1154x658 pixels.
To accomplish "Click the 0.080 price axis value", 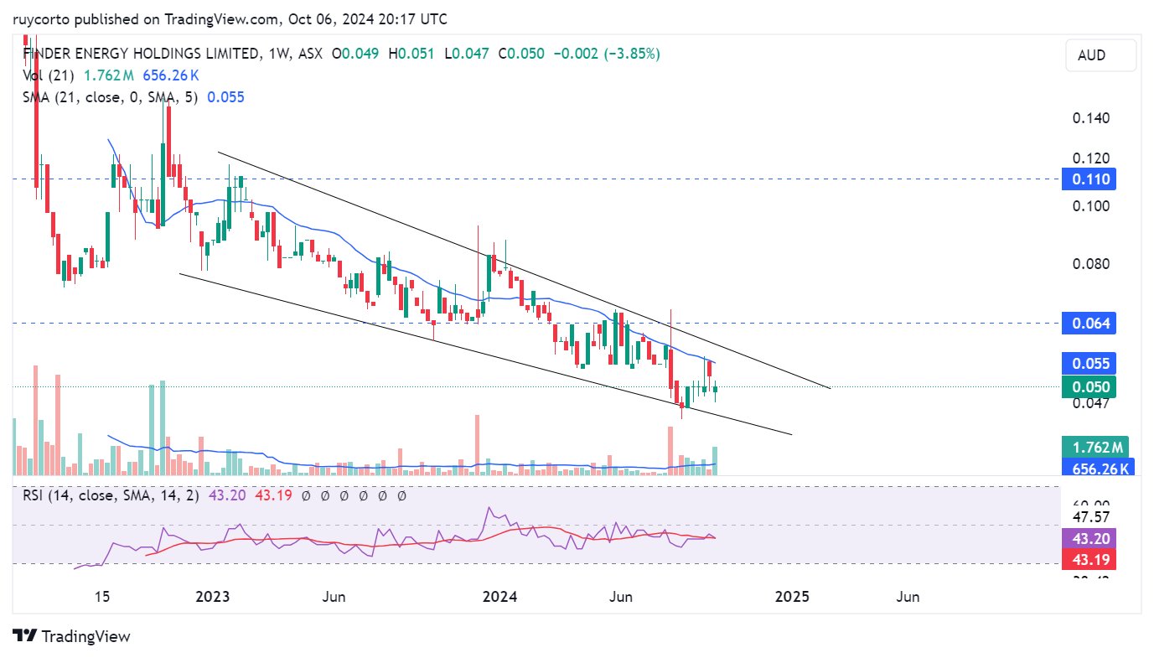I will click(1091, 264).
